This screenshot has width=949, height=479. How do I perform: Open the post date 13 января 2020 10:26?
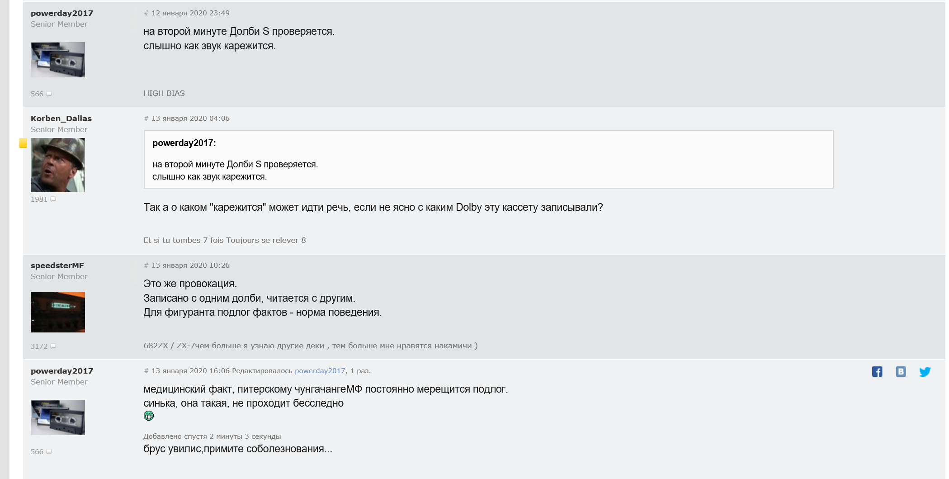(x=190, y=266)
